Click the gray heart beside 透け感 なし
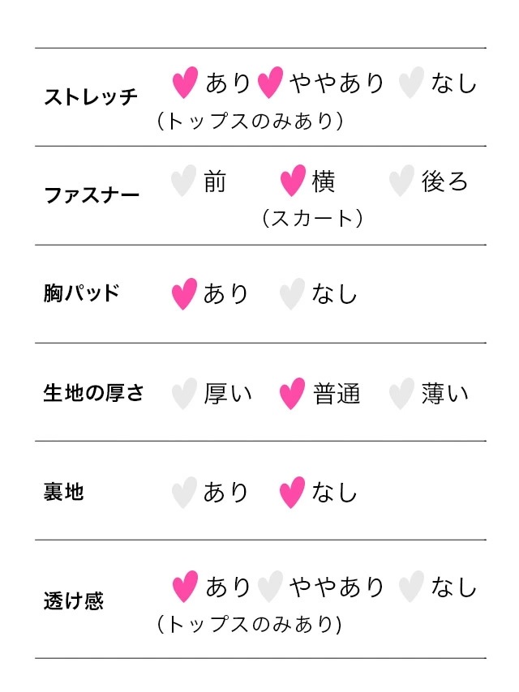The width and height of the screenshot is (519, 692). coord(411,587)
